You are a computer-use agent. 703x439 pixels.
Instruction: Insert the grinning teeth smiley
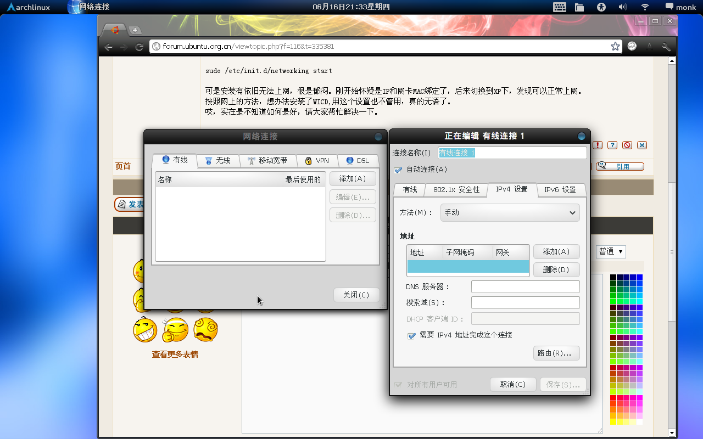146,330
